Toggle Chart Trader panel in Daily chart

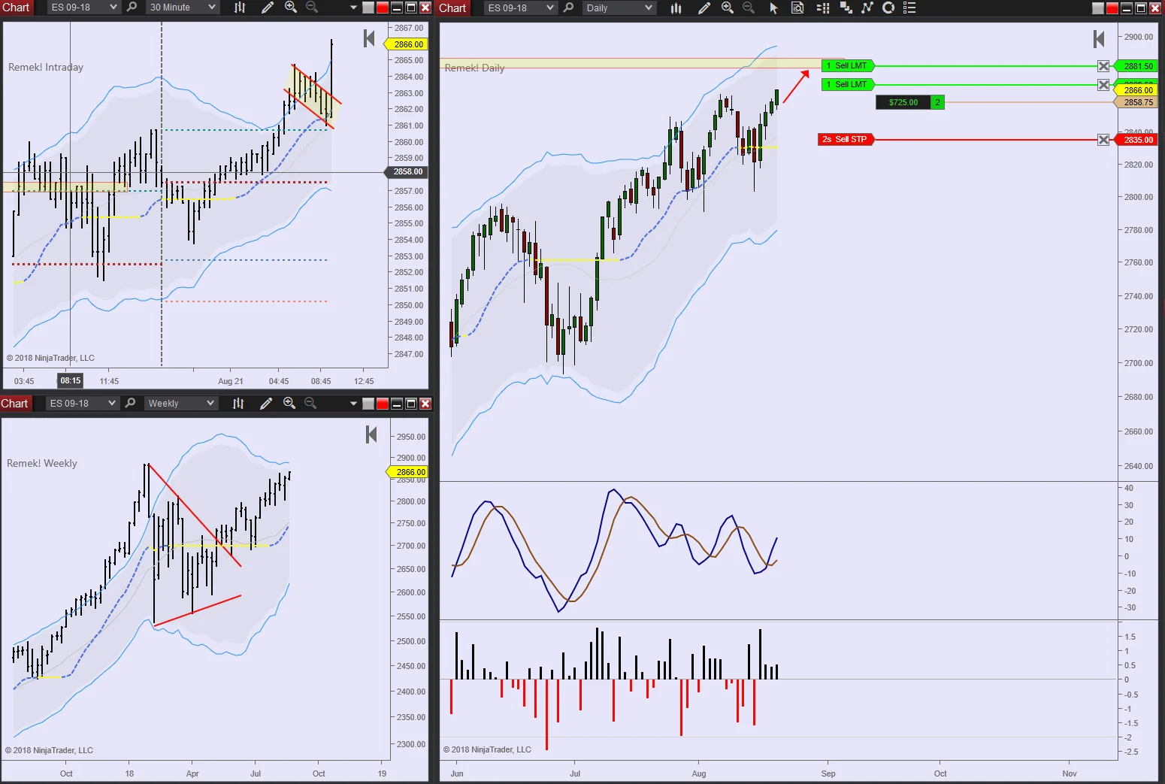pyautogui.click(x=823, y=8)
